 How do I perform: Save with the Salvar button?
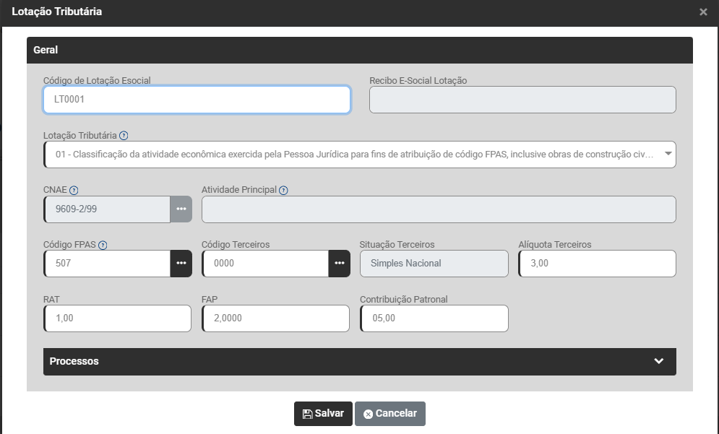[323, 414]
